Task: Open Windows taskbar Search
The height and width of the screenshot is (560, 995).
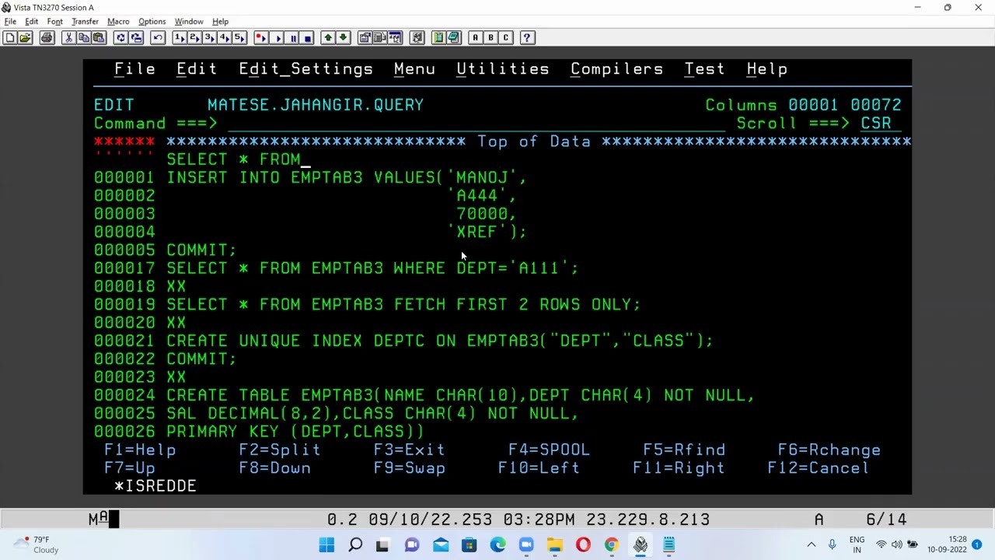Action: pyautogui.click(x=355, y=545)
